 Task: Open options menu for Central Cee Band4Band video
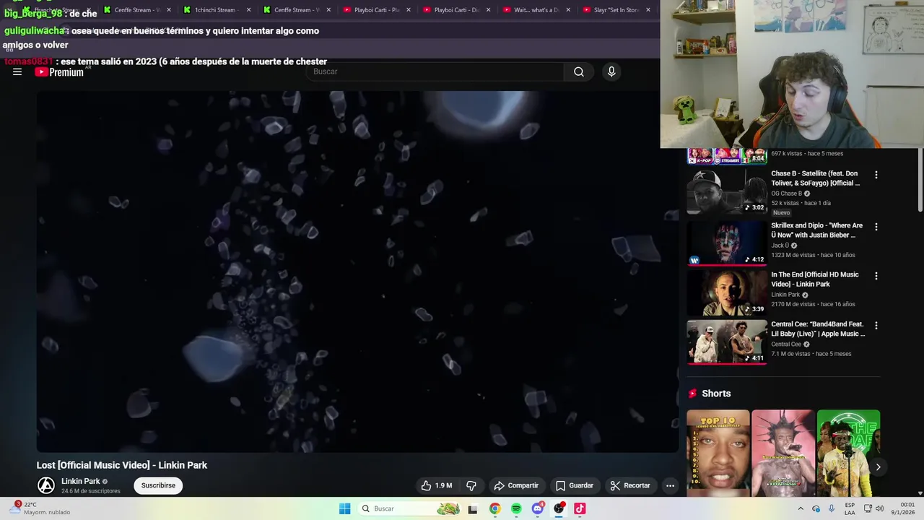[876, 325]
